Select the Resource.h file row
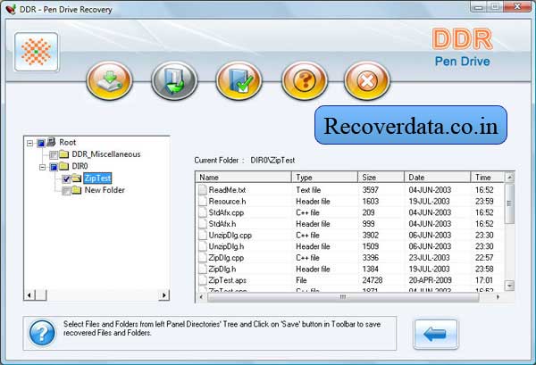The image size is (536, 365). (x=350, y=201)
